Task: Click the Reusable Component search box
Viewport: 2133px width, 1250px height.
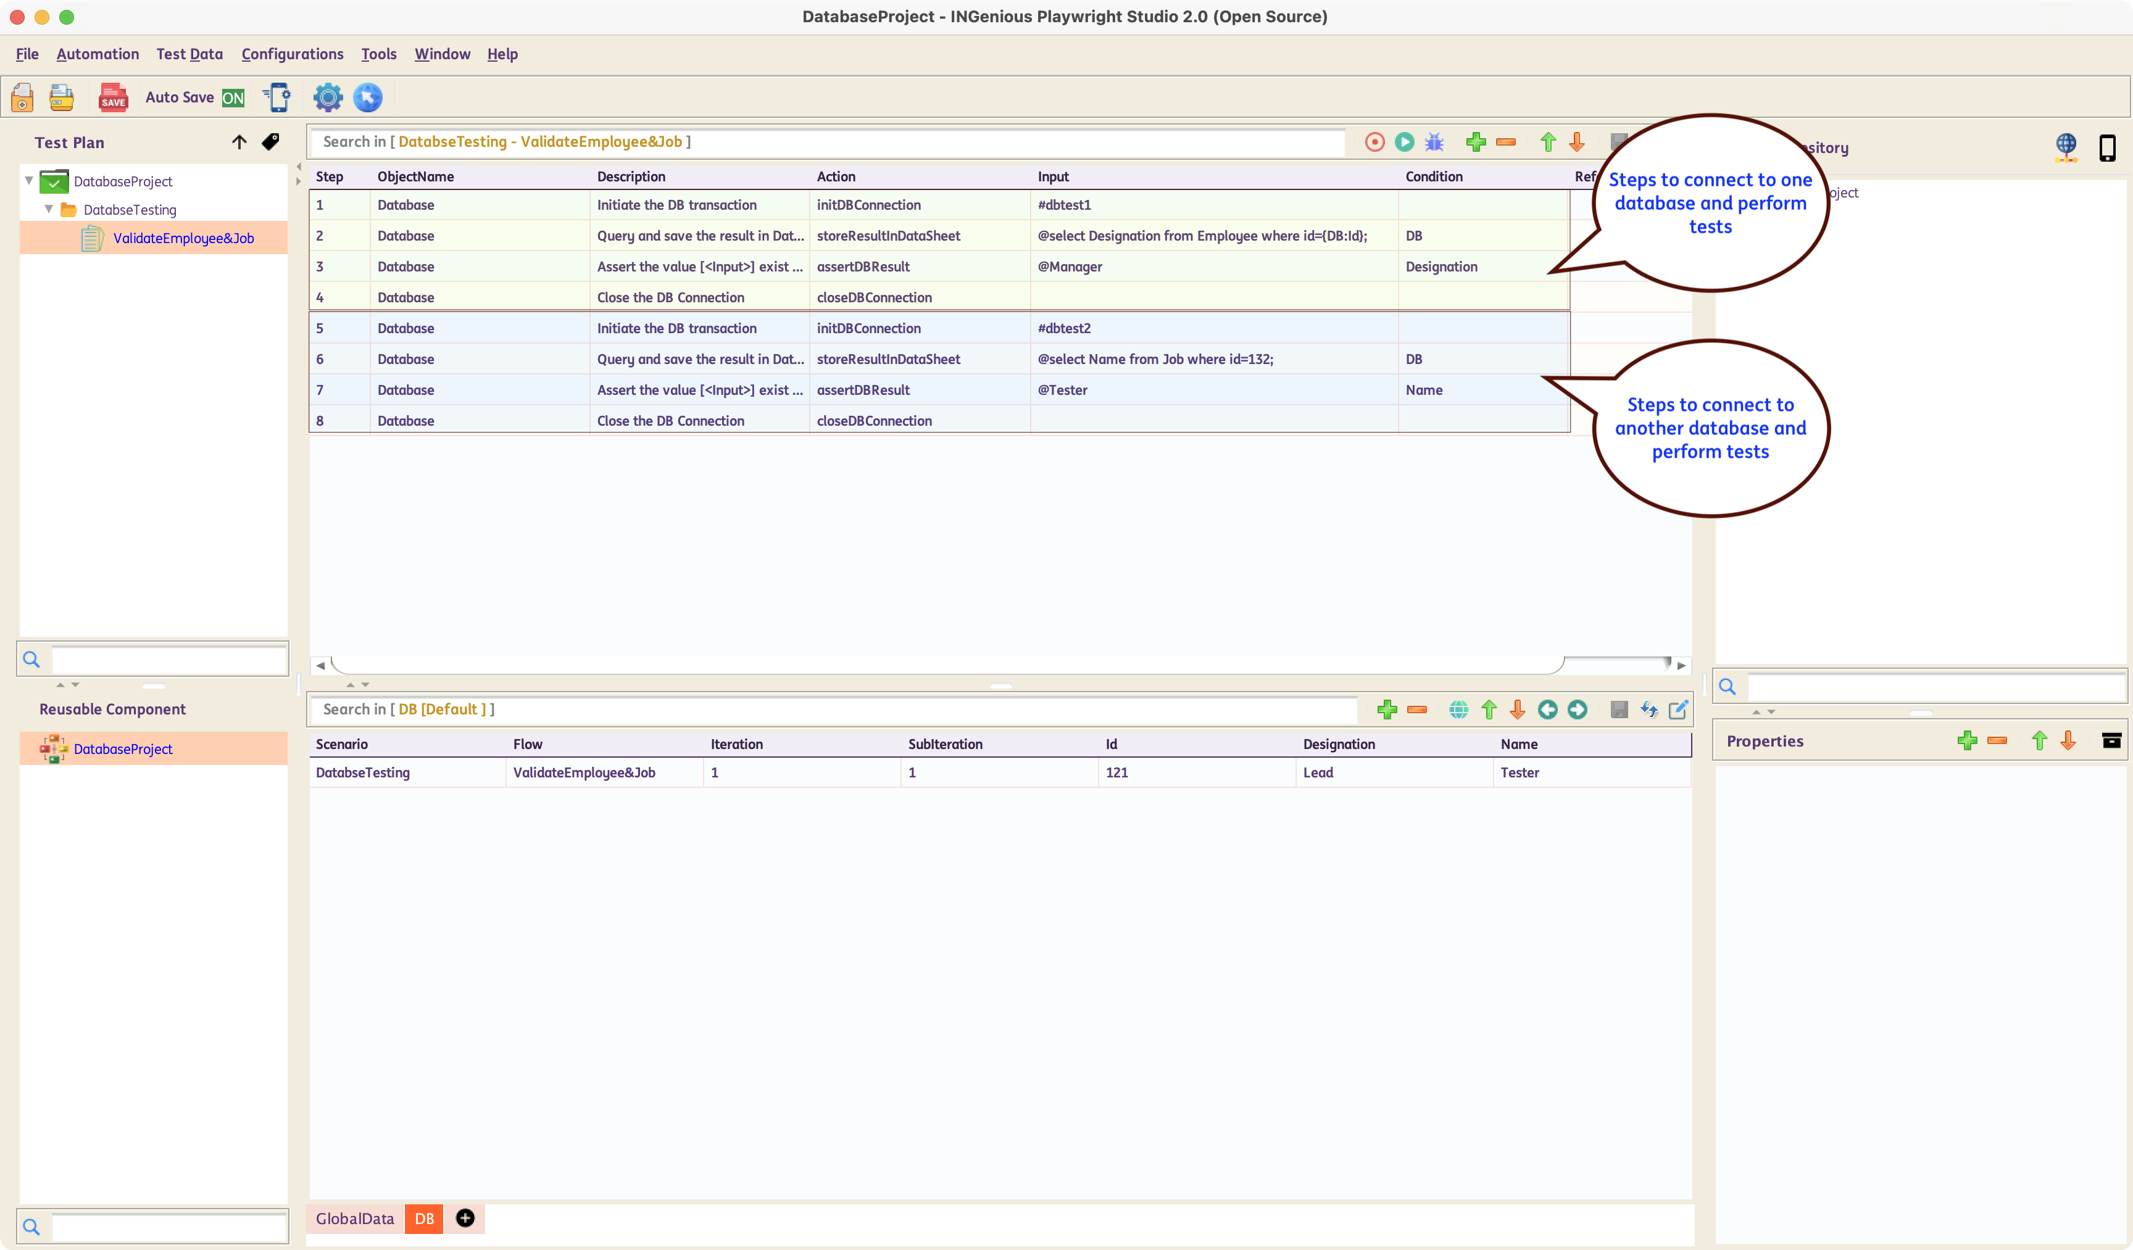Action: pos(169,1227)
